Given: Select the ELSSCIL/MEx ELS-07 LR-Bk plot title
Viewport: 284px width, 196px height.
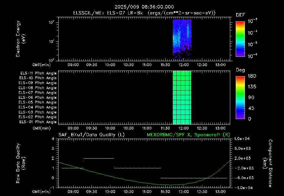Looking at the screenshot, I should 144,13.
